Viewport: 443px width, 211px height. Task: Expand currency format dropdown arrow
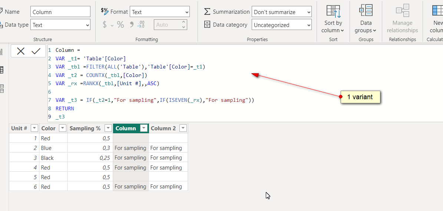[112, 26]
